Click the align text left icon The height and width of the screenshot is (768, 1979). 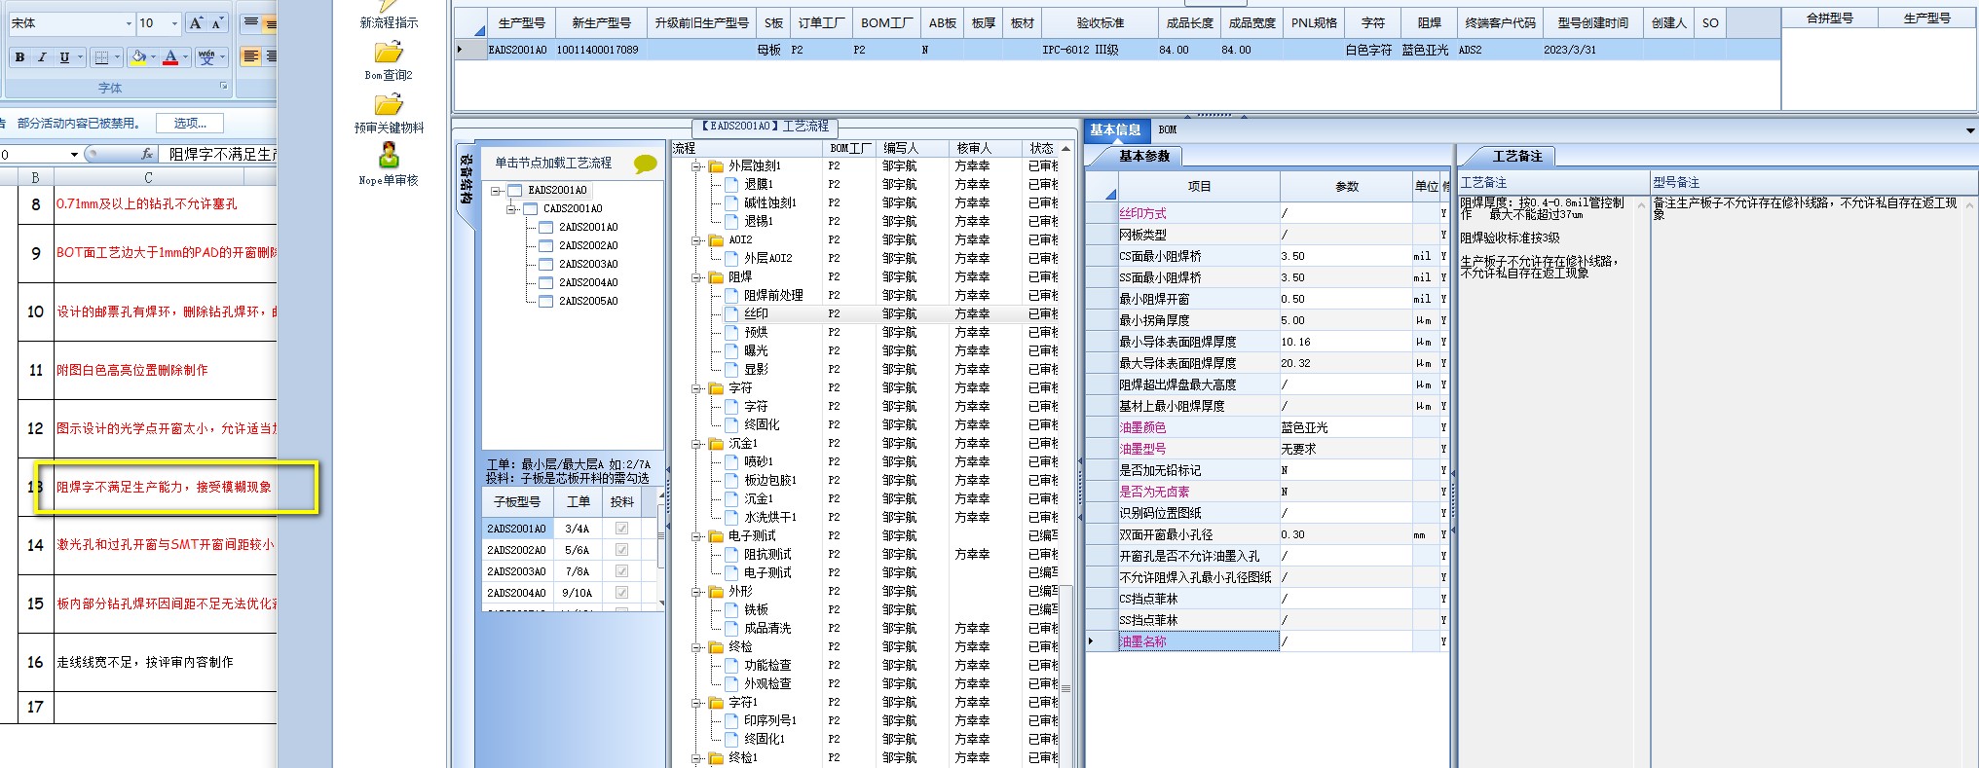[250, 57]
